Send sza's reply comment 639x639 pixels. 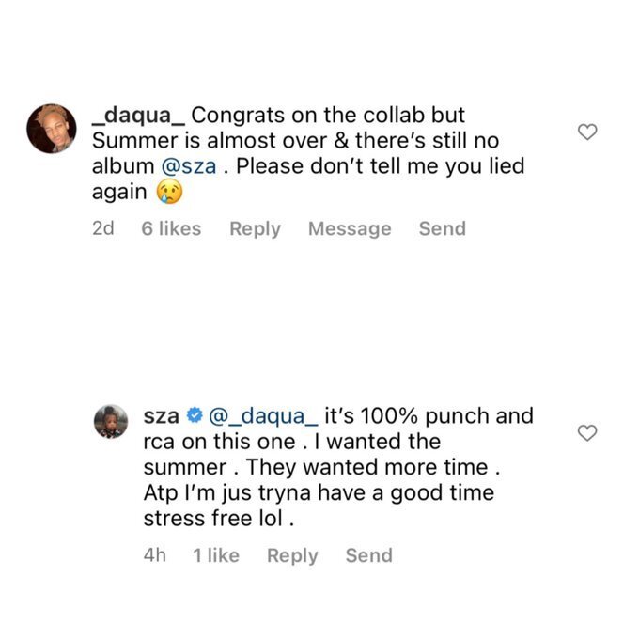[368, 555]
